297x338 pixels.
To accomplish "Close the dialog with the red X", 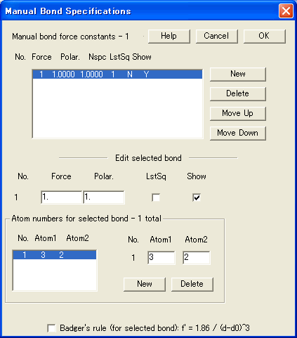I will coord(286,11).
